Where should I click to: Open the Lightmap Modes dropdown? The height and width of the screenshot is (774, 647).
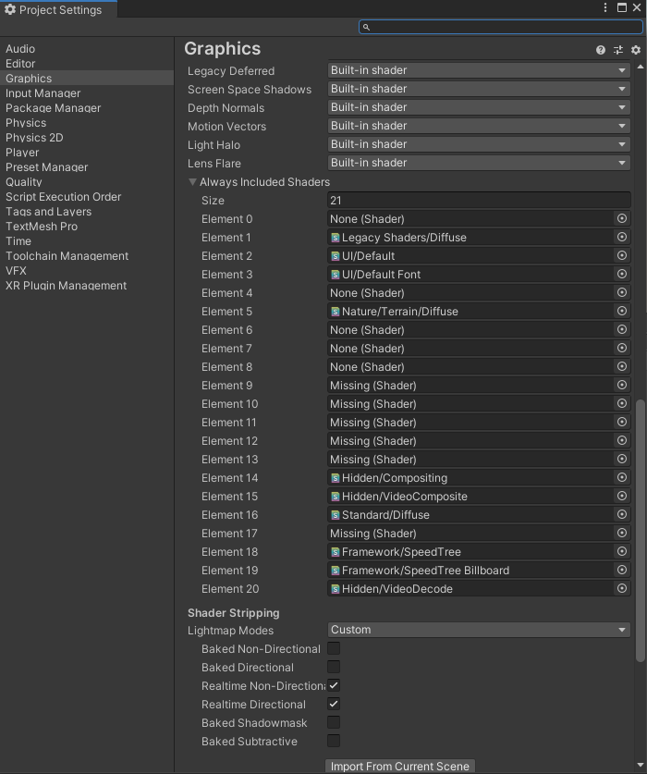pos(479,630)
